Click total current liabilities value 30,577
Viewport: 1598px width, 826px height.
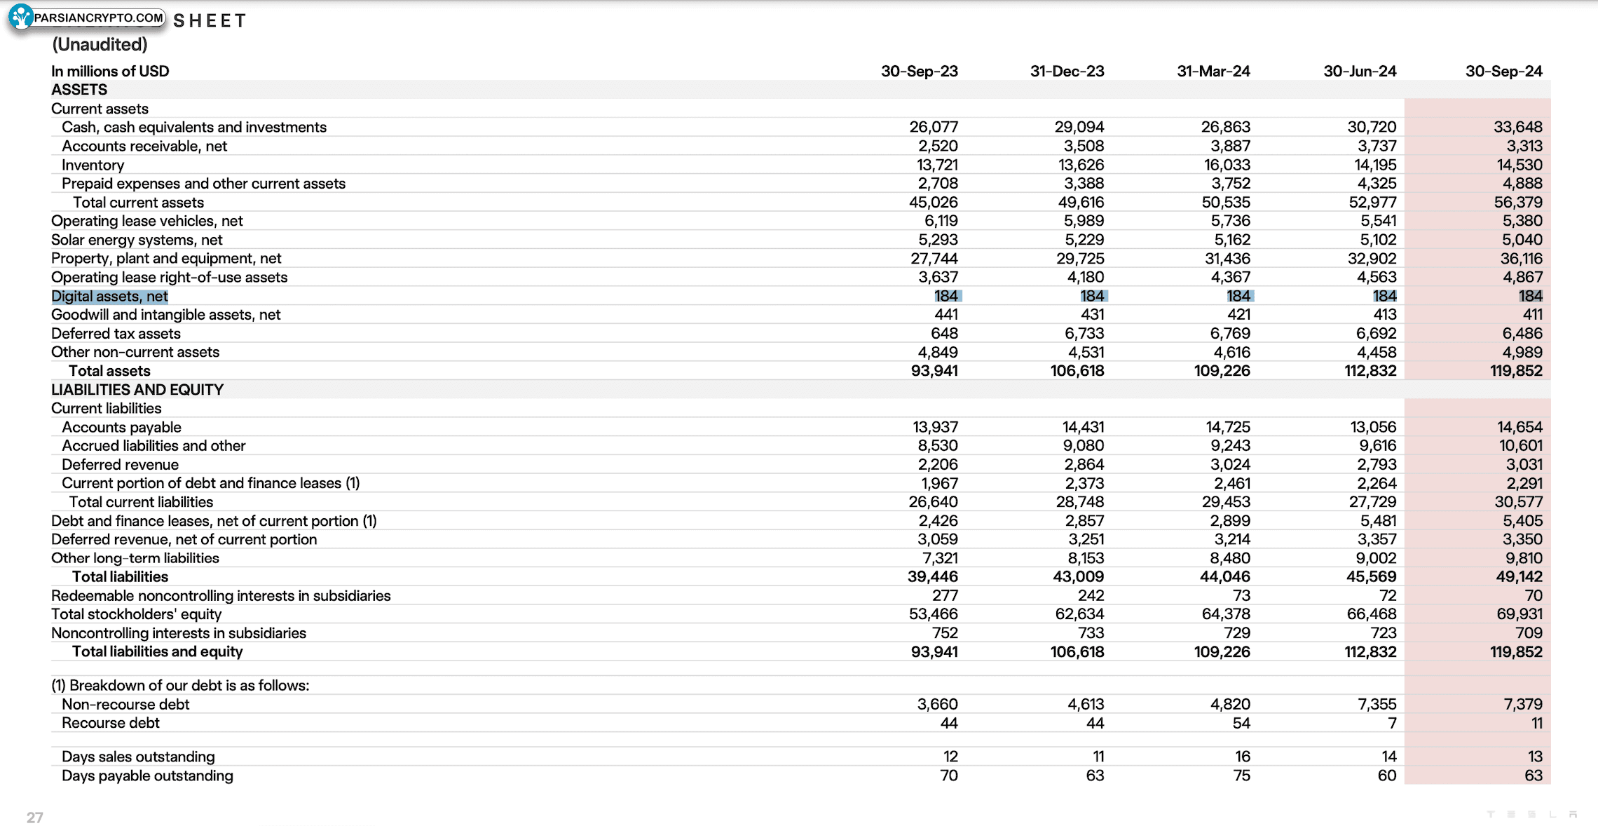(x=1518, y=502)
